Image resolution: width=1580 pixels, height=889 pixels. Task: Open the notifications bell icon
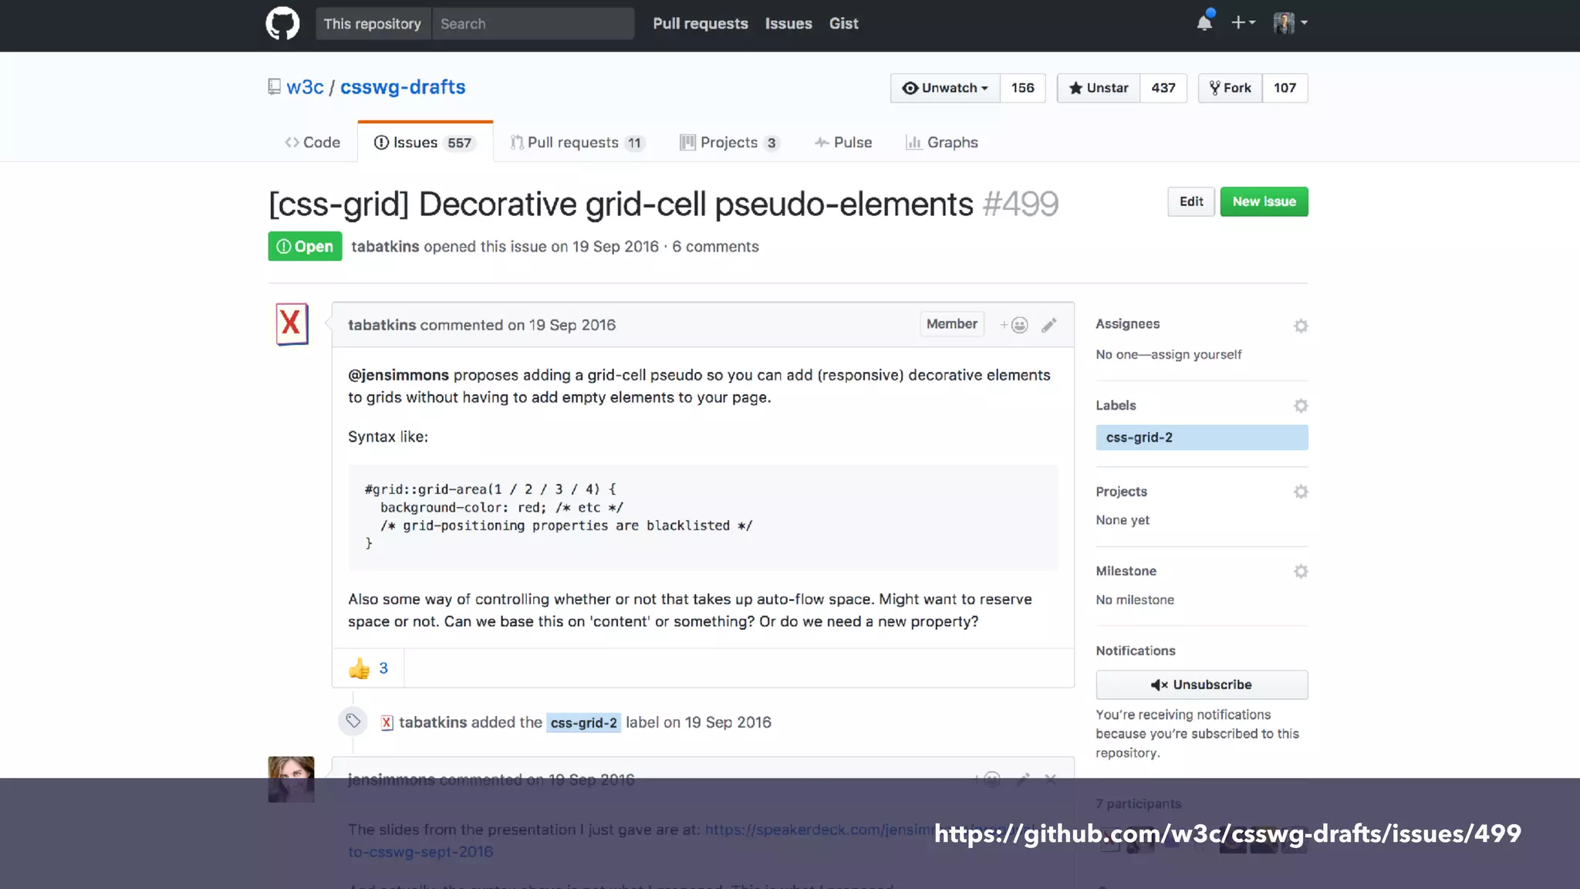pyautogui.click(x=1204, y=23)
